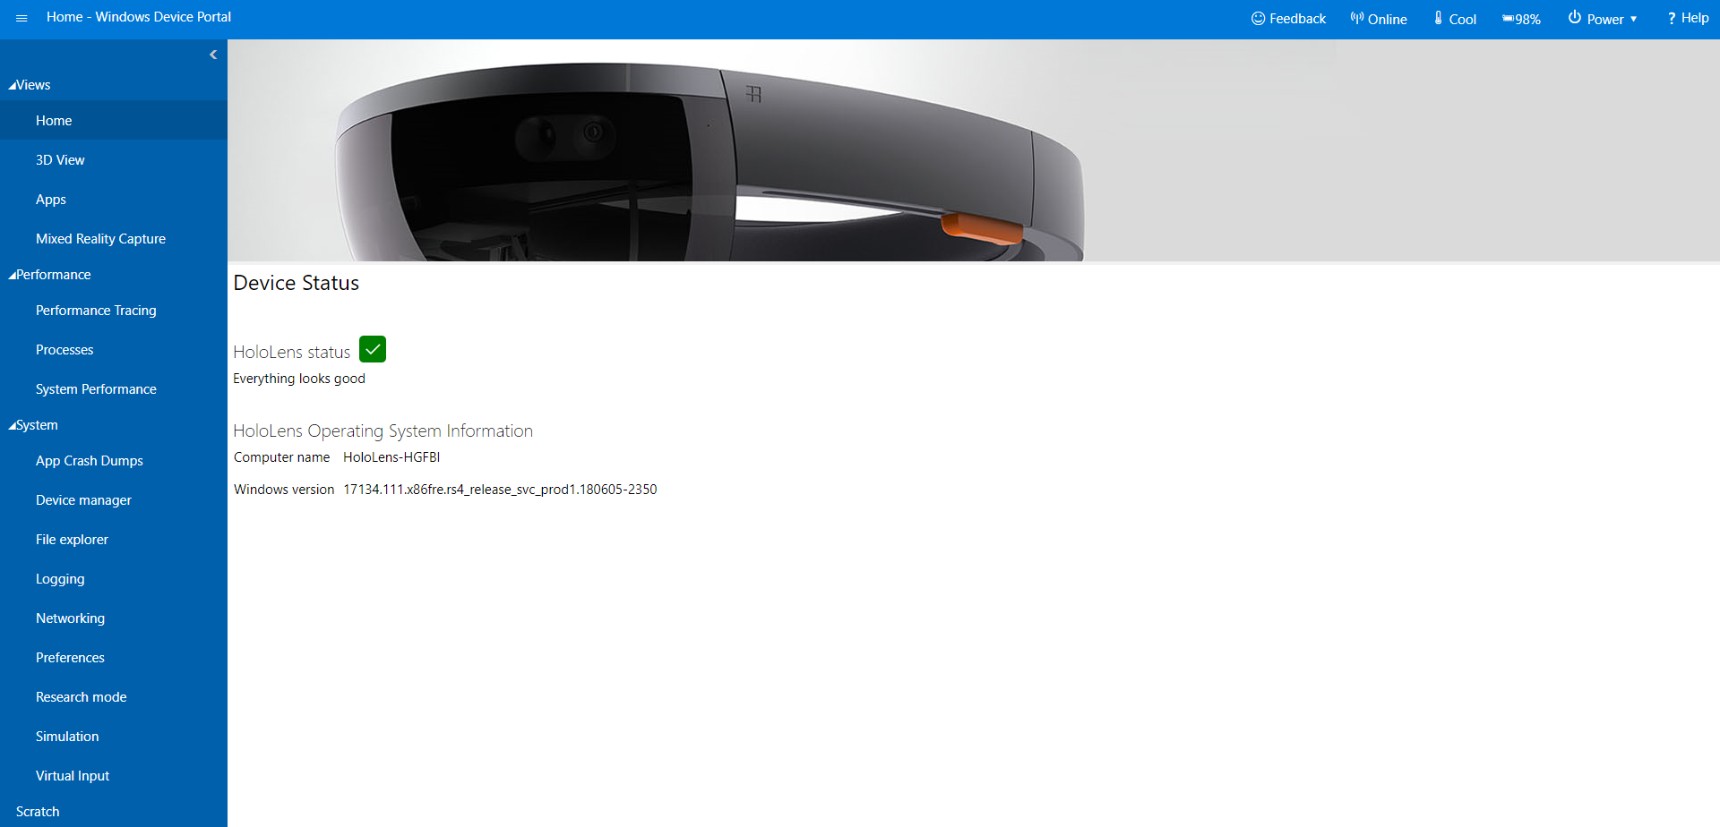The image size is (1720, 827).
Task: Open the 3D View page
Action: point(114,160)
